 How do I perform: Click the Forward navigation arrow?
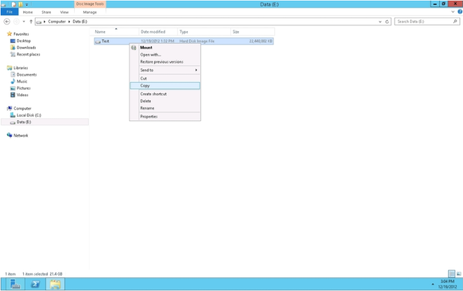pyautogui.click(x=17, y=21)
